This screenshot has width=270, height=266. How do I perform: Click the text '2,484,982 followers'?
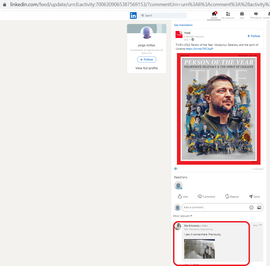coord(194,37)
